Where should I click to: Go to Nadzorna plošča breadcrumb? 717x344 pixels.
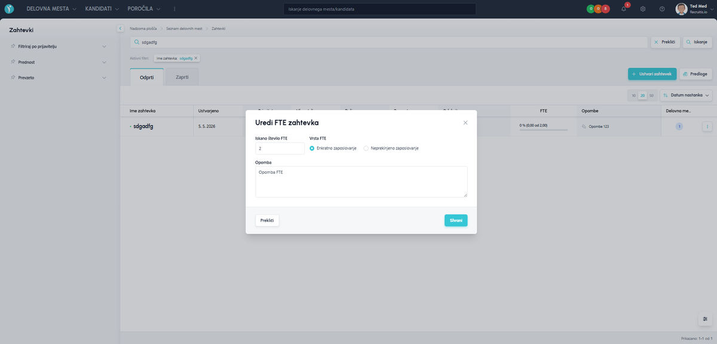(x=143, y=29)
